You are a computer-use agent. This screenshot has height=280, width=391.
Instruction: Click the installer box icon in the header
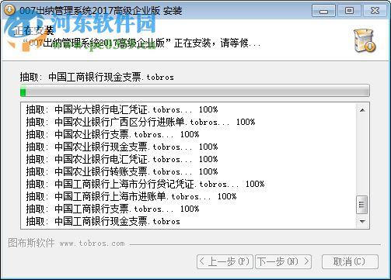coord(365,40)
